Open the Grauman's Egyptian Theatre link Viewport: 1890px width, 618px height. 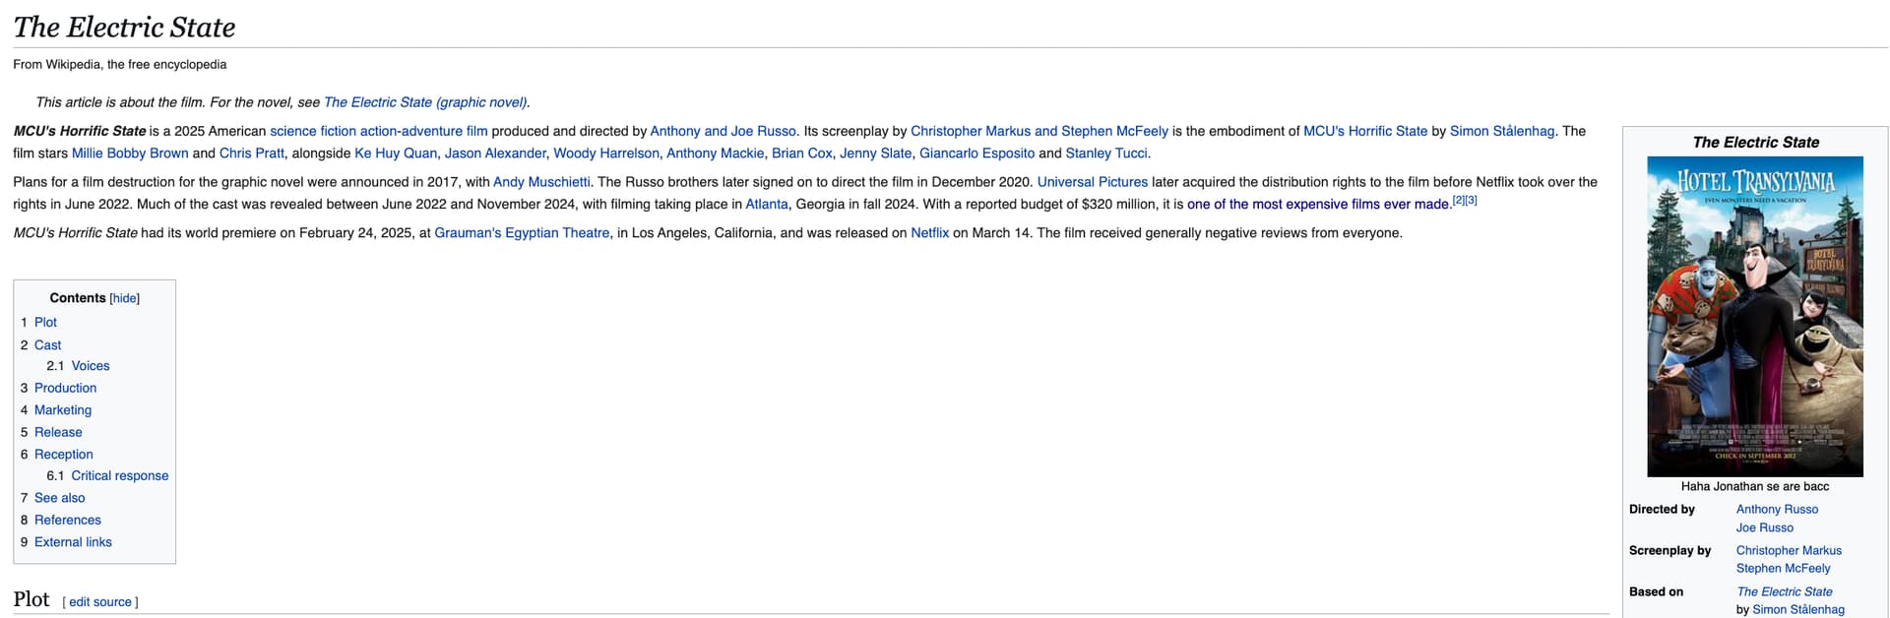click(522, 233)
